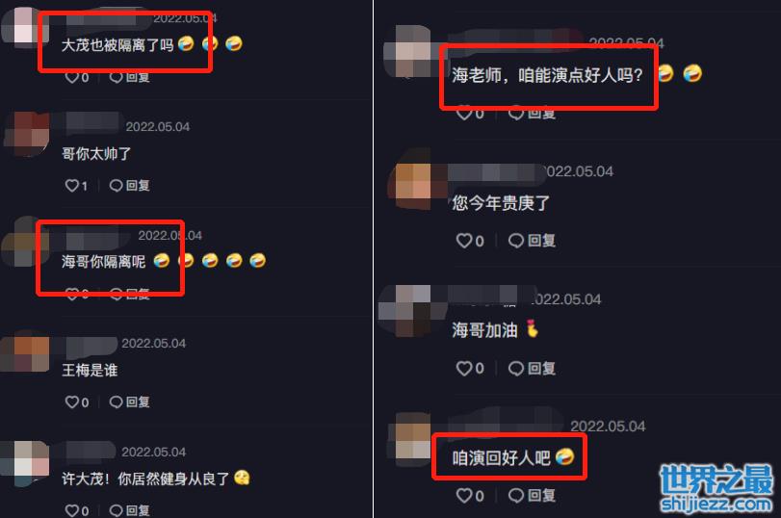Like the comment 您今年贵庚了
781x518 pixels.
pos(470,241)
